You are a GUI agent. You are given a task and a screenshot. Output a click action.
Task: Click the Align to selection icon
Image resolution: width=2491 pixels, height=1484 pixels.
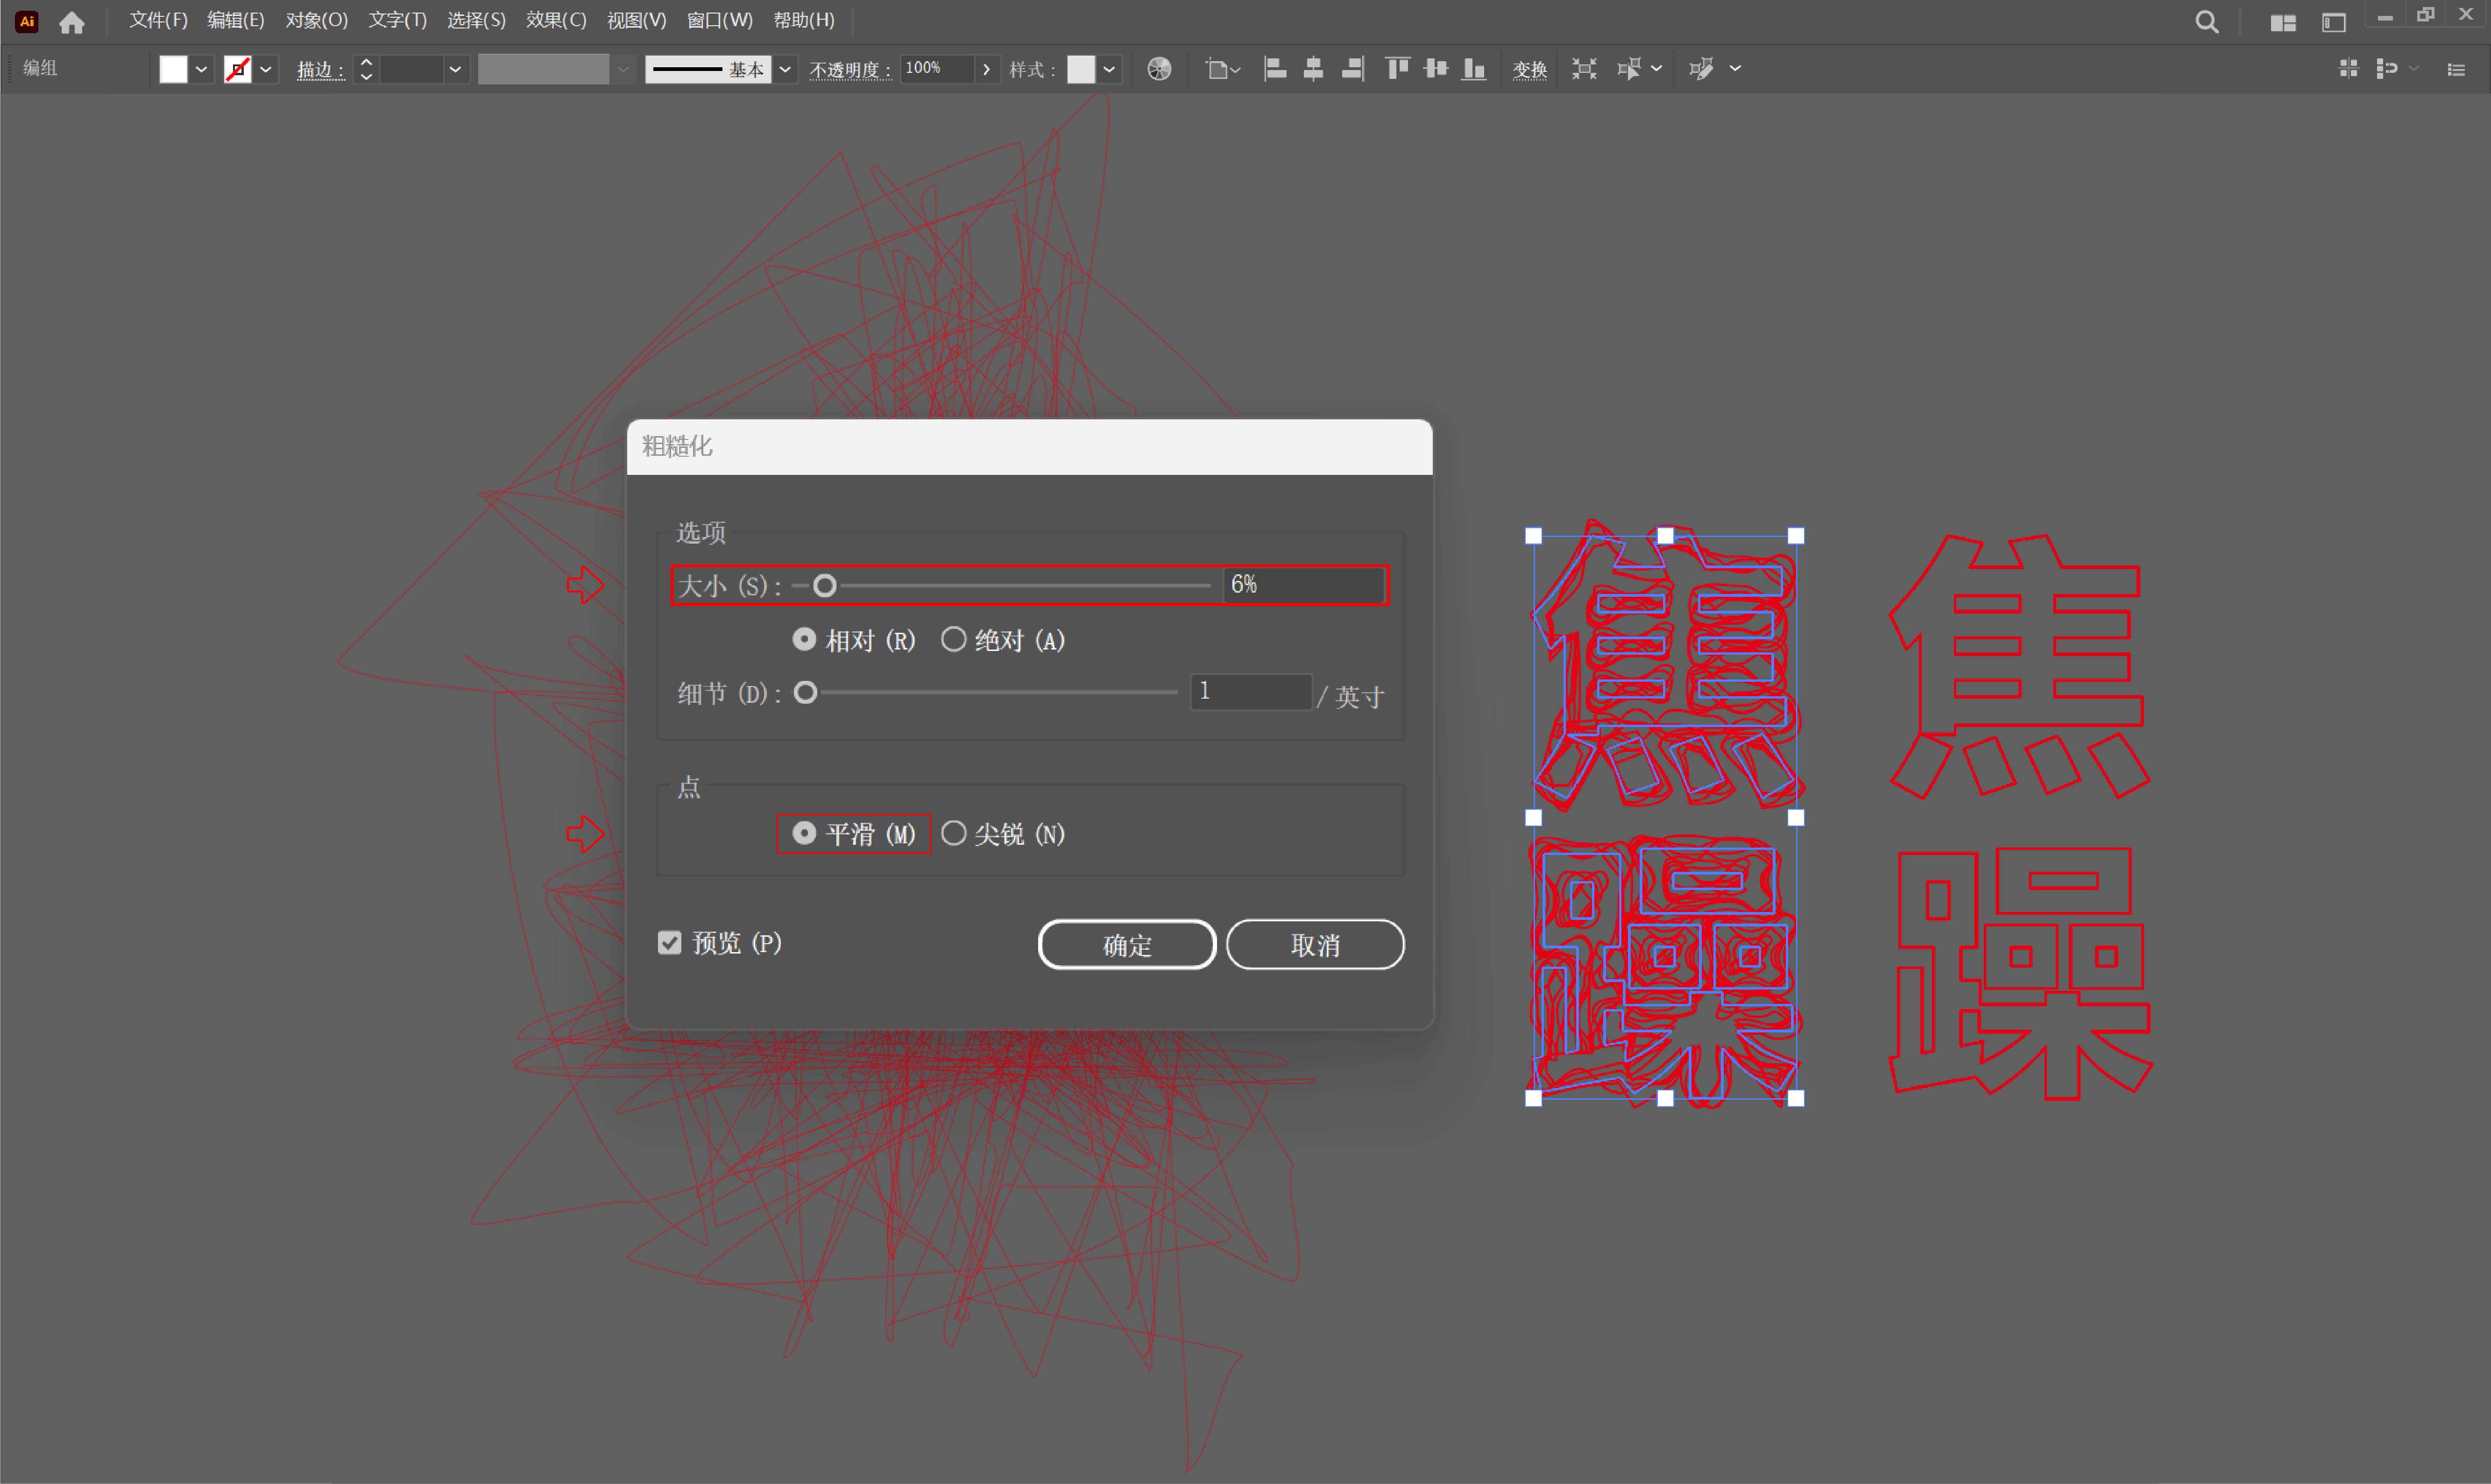(x=1222, y=69)
